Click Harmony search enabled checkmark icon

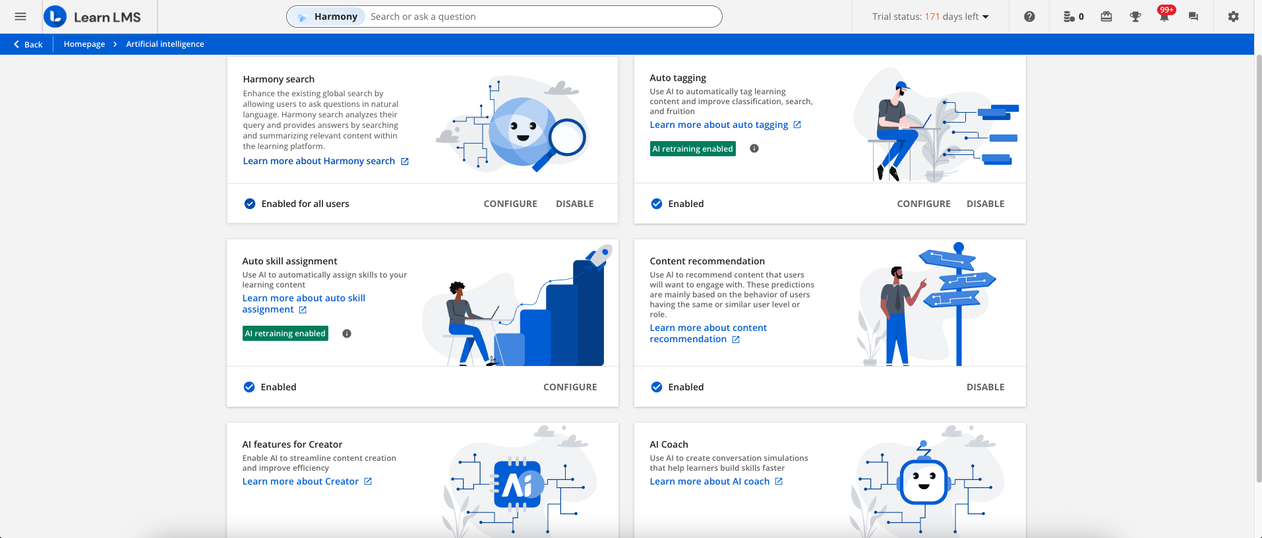coord(250,204)
